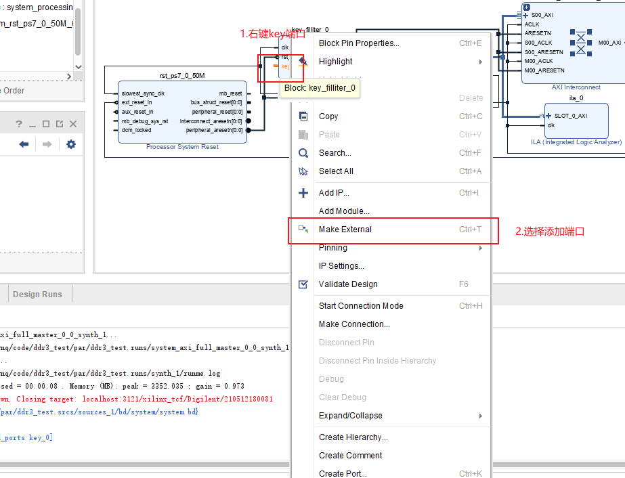Switch to the Design Runs tab
This screenshot has width=625, height=478.
(x=37, y=295)
